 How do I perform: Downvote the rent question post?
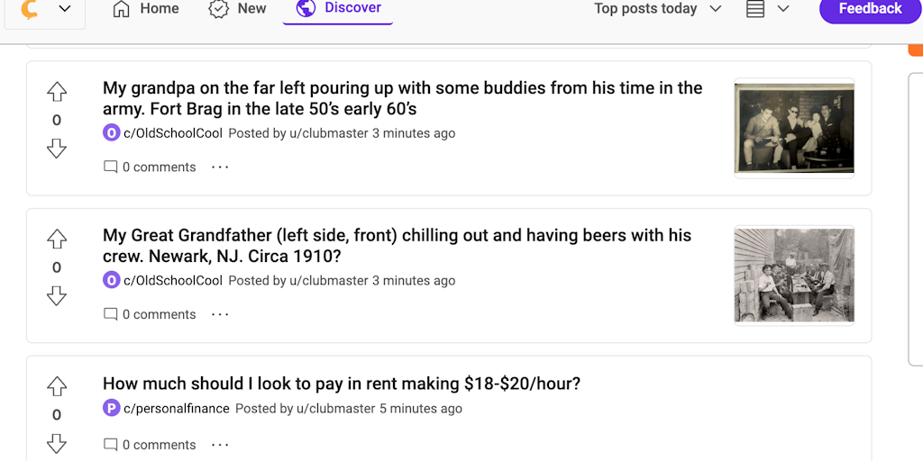coord(57,443)
